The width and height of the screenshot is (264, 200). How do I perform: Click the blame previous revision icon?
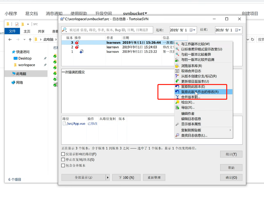(177, 59)
